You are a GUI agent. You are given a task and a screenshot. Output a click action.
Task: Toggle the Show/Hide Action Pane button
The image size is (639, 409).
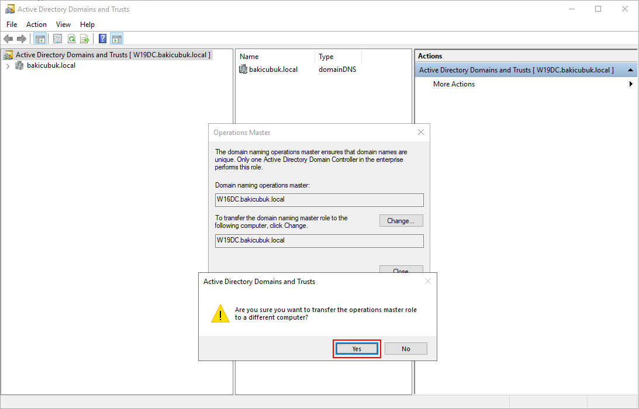[116, 39]
